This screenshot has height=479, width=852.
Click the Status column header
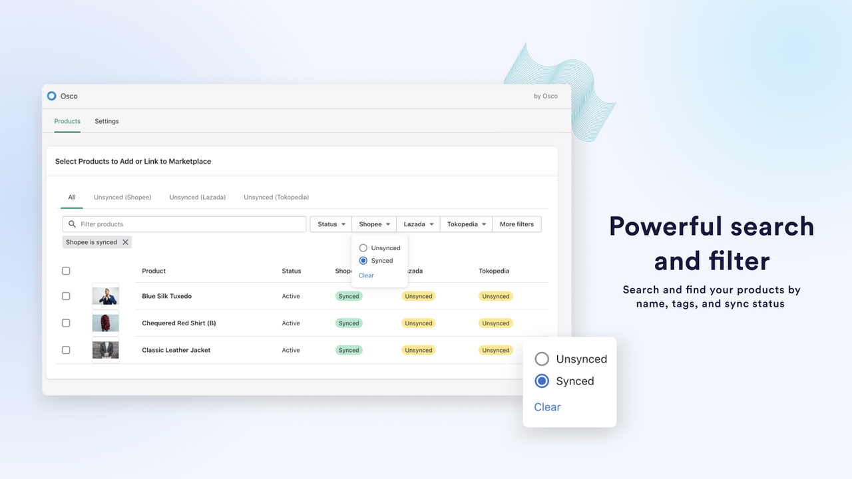(x=292, y=271)
